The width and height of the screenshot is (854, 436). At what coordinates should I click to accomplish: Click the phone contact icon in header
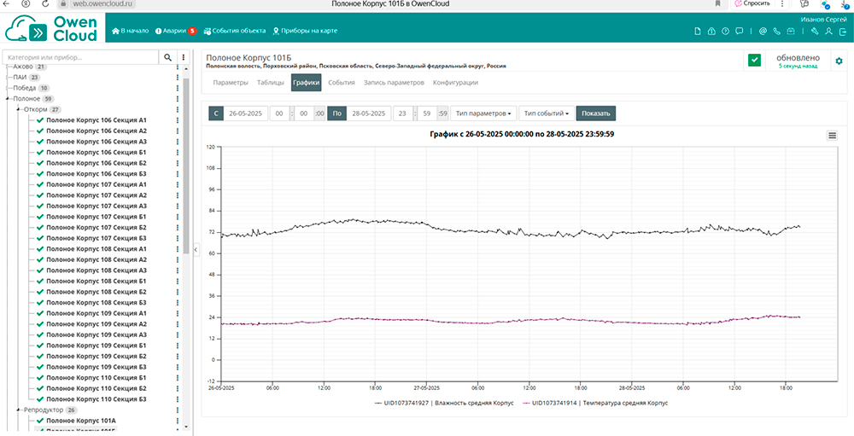pyautogui.click(x=776, y=32)
